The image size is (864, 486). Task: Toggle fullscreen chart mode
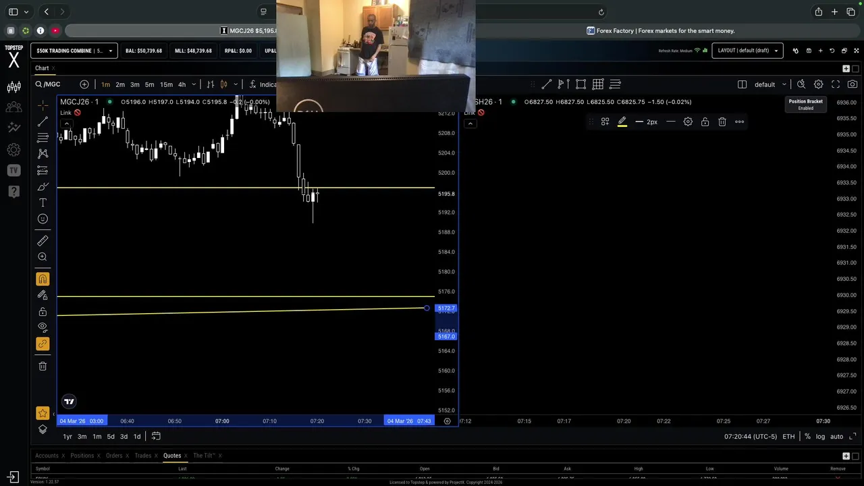(836, 84)
